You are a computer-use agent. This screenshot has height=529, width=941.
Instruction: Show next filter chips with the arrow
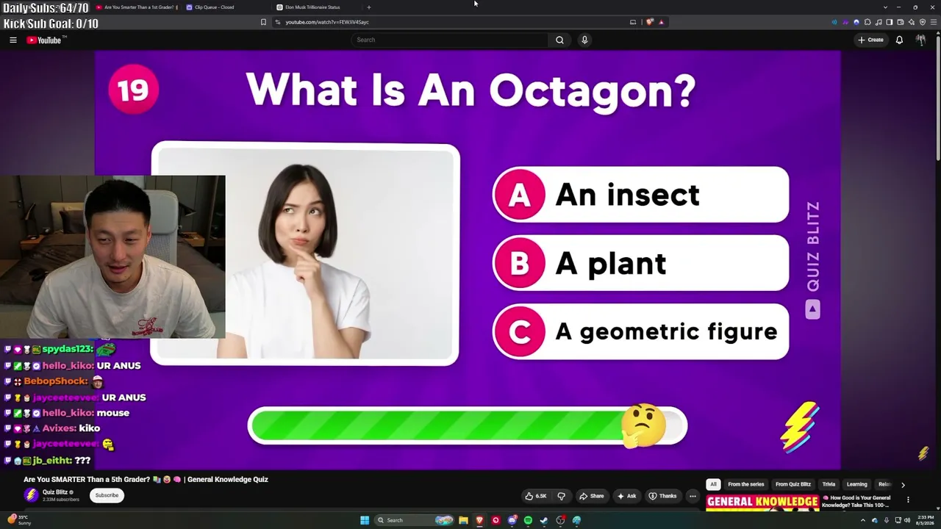coord(903,485)
